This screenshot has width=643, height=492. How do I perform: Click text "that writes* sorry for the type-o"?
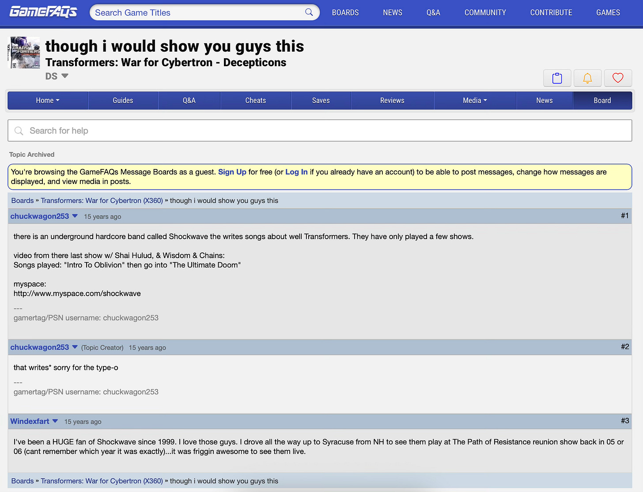tap(66, 368)
